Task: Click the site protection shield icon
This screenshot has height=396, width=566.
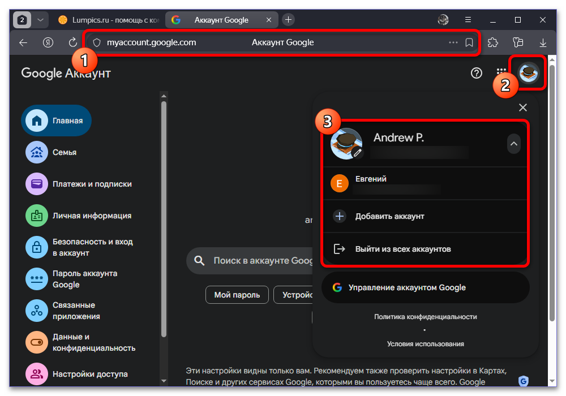Action: click(x=96, y=42)
